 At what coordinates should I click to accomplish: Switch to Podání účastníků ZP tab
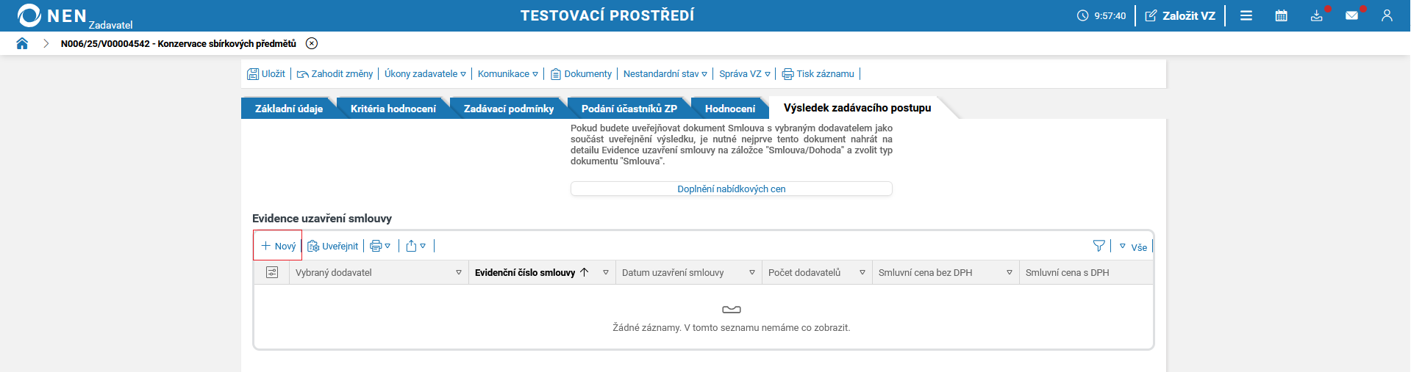(629, 108)
